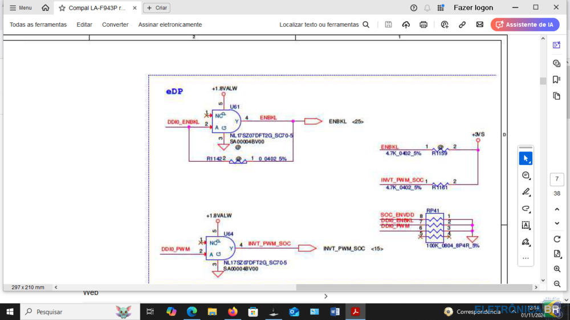Open the bookmarks panel

tap(556, 80)
